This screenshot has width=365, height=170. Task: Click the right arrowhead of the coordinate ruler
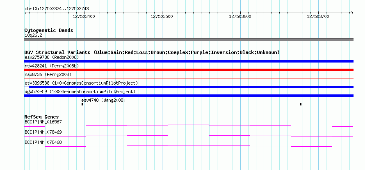[x=352, y=13]
